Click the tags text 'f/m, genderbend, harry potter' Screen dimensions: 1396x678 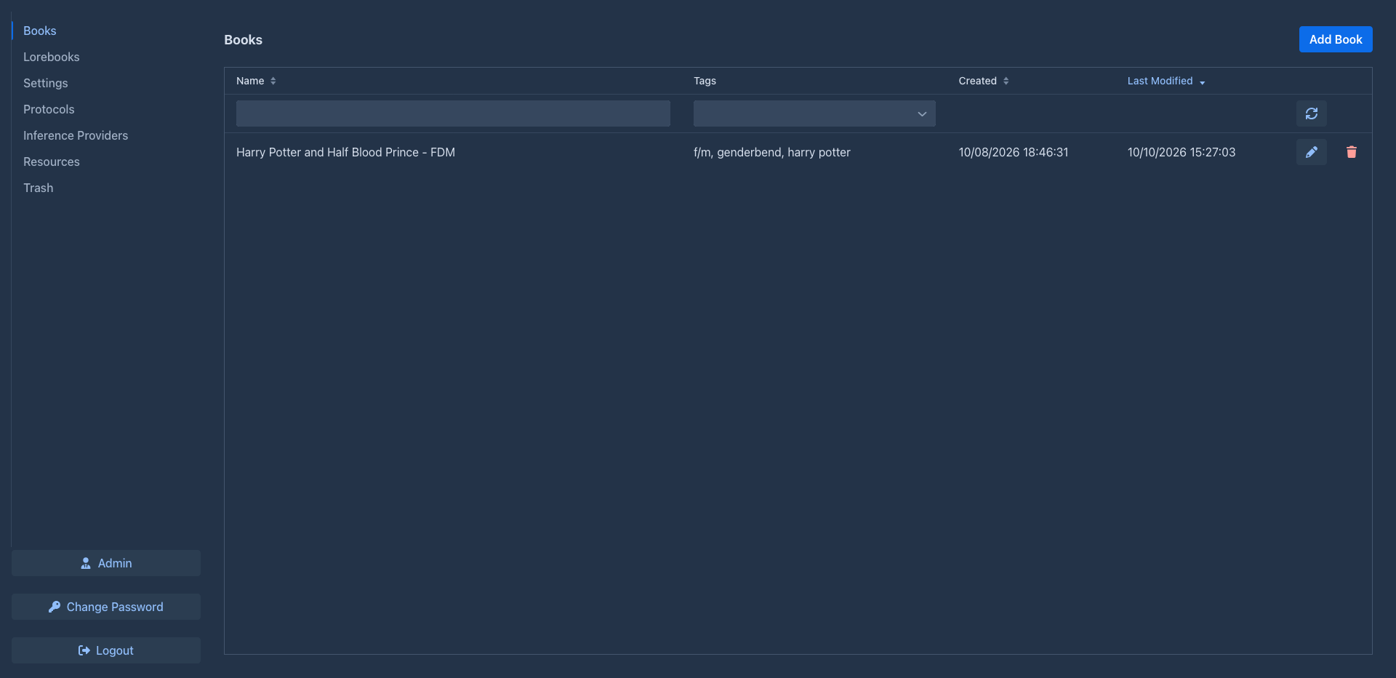click(772, 152)
